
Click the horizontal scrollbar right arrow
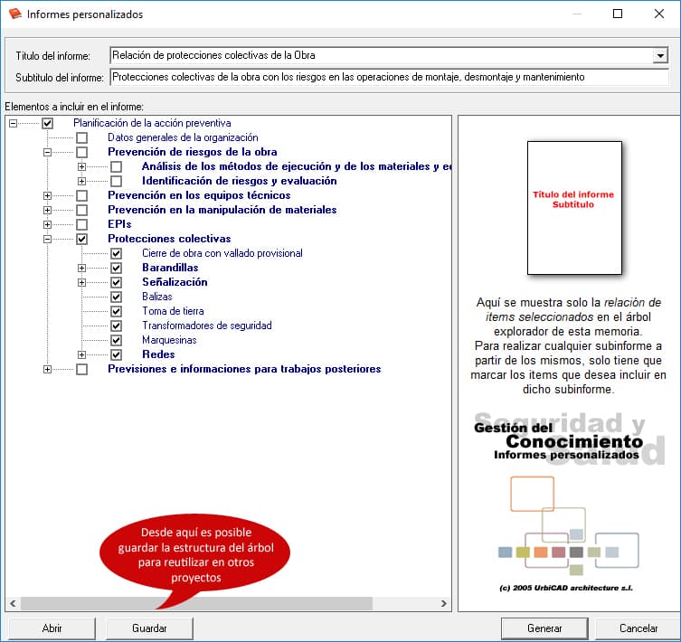444,603
